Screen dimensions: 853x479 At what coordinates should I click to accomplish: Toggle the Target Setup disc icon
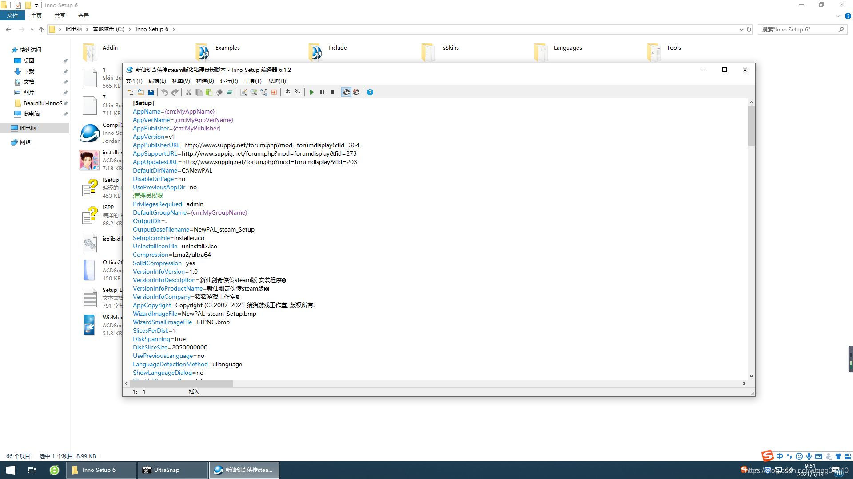pos(346,92)
